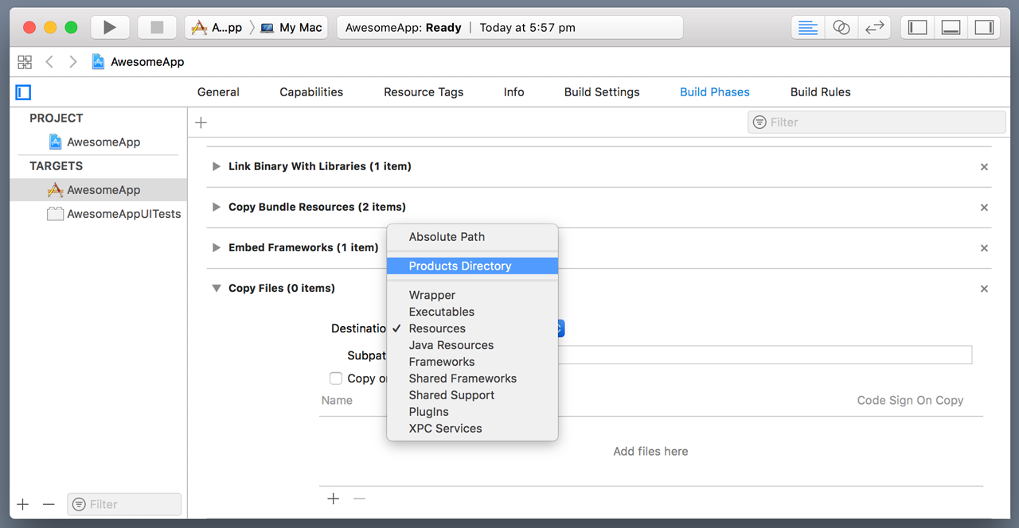Choose Frameworks destination
The image size is (1019, 528).
[472, 362]
